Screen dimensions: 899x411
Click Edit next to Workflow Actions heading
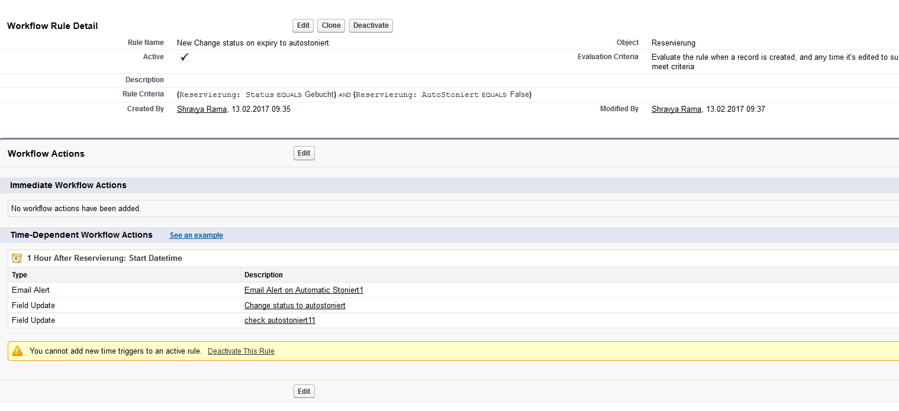pos(304,153)
